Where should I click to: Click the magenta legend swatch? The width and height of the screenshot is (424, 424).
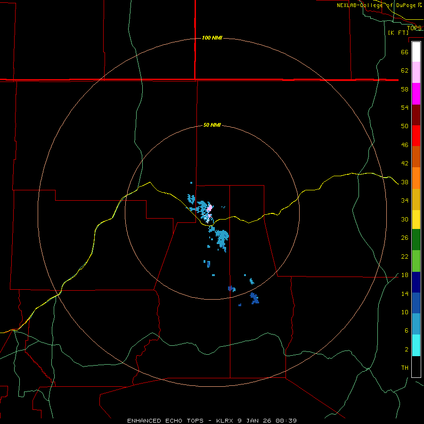pos(416,94)
